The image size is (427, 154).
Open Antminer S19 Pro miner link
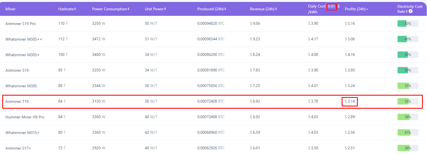21,24
